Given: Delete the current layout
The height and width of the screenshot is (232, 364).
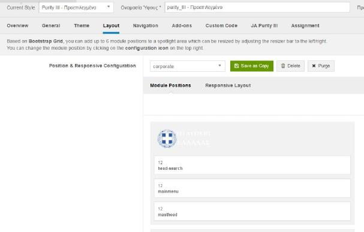Looking at the screenshot, I should (290, 66).
